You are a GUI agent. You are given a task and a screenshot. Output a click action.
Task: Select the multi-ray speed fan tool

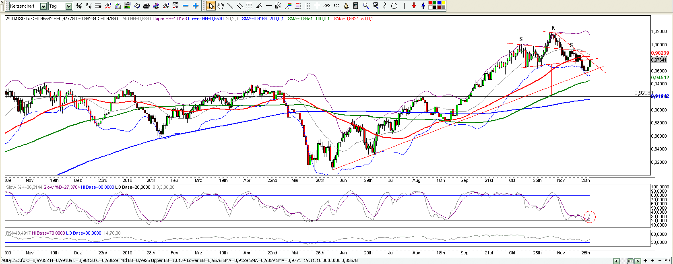click(278, 6)
